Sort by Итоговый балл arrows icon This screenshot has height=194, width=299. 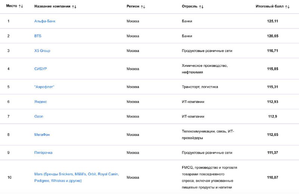(x=287, y=7)
